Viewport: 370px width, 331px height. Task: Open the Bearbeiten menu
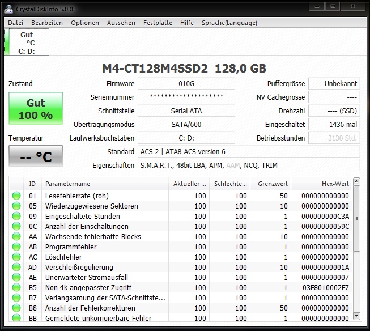(x=47, y=23)
